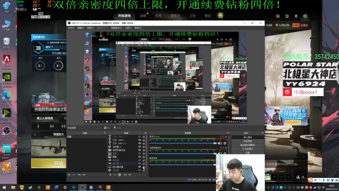Viewport: 339px width, 191px height.
Task: Open OBS Studio desktop icon
Action: click(x=6, y=132)
